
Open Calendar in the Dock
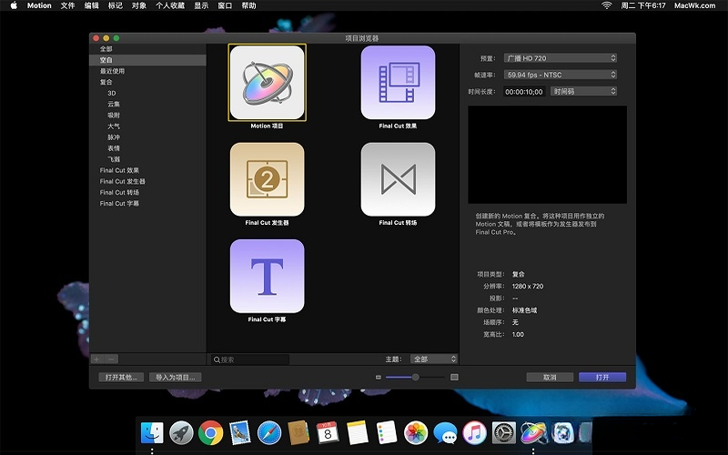point(328,433)
